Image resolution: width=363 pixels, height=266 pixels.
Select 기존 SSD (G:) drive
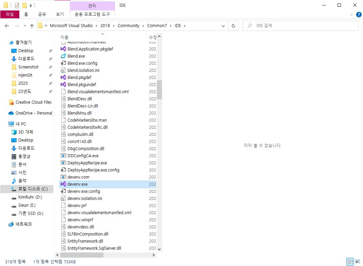(x=27, y=213)
